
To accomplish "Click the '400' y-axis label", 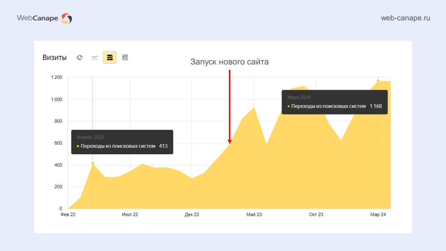I will pyautogui.click(x=58, y=165).
